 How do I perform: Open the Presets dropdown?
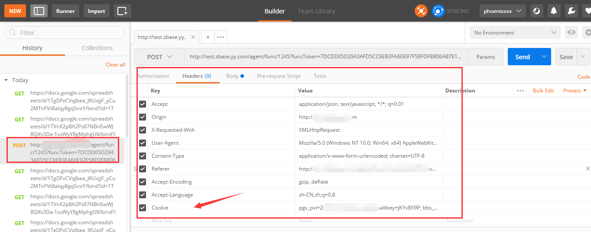[575, 91]
